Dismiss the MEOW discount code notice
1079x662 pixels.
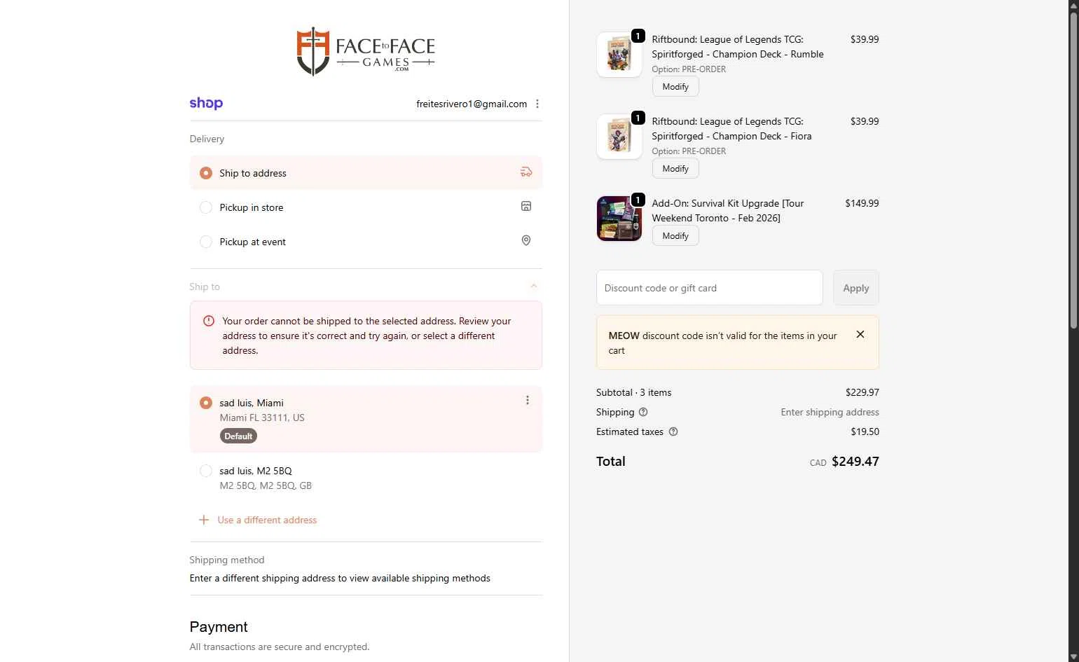click(x=860, y=334)
